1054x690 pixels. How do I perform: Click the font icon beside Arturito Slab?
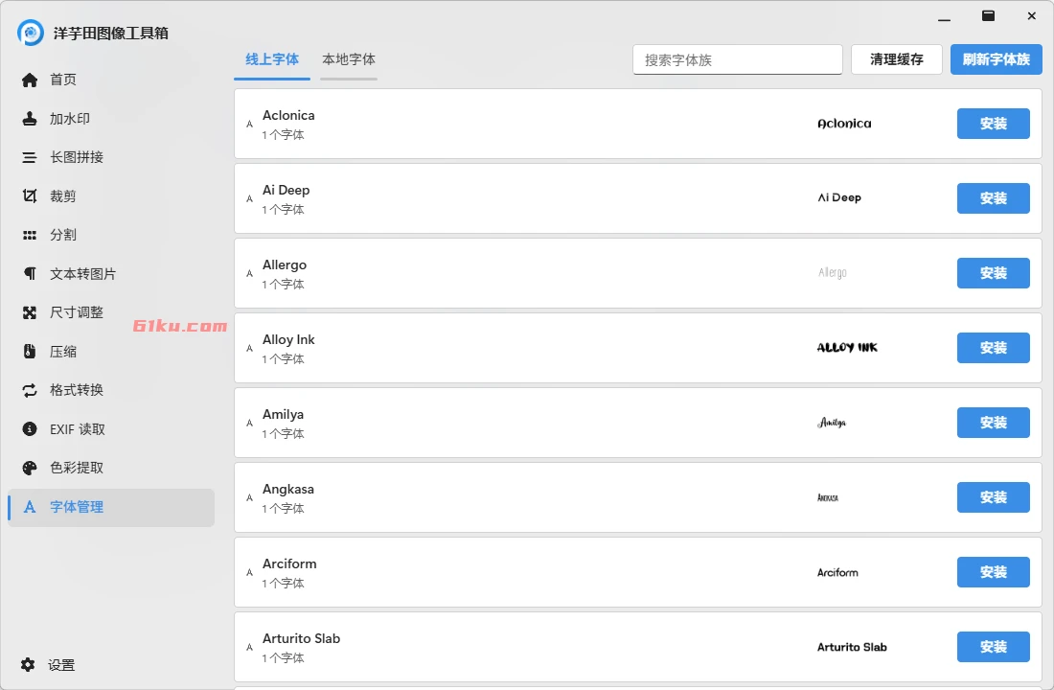coord(249,647)
